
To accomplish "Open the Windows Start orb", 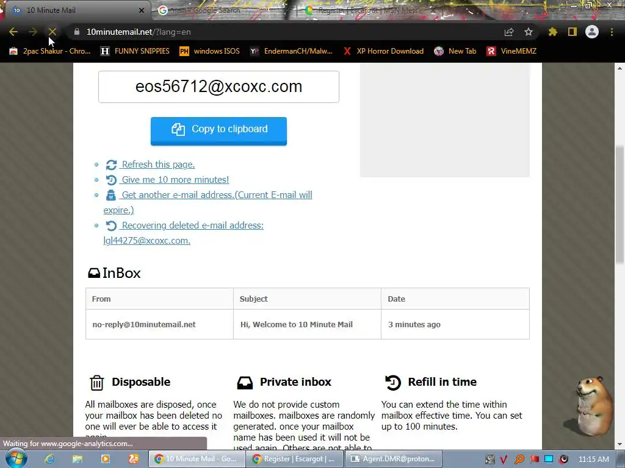I will tap(16, 458).
